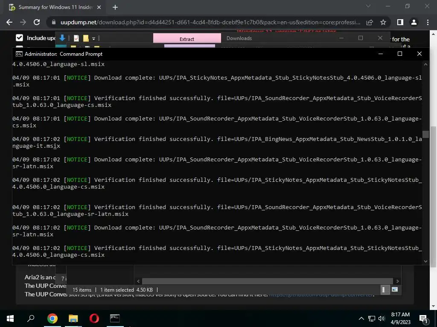The image size is (437, 327).
Task: Open the Chrome side panel
Action: tap(400, 22)
